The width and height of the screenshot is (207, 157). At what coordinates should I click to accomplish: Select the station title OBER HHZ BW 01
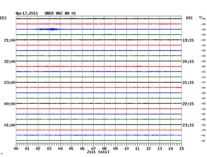tap(60, 13)
